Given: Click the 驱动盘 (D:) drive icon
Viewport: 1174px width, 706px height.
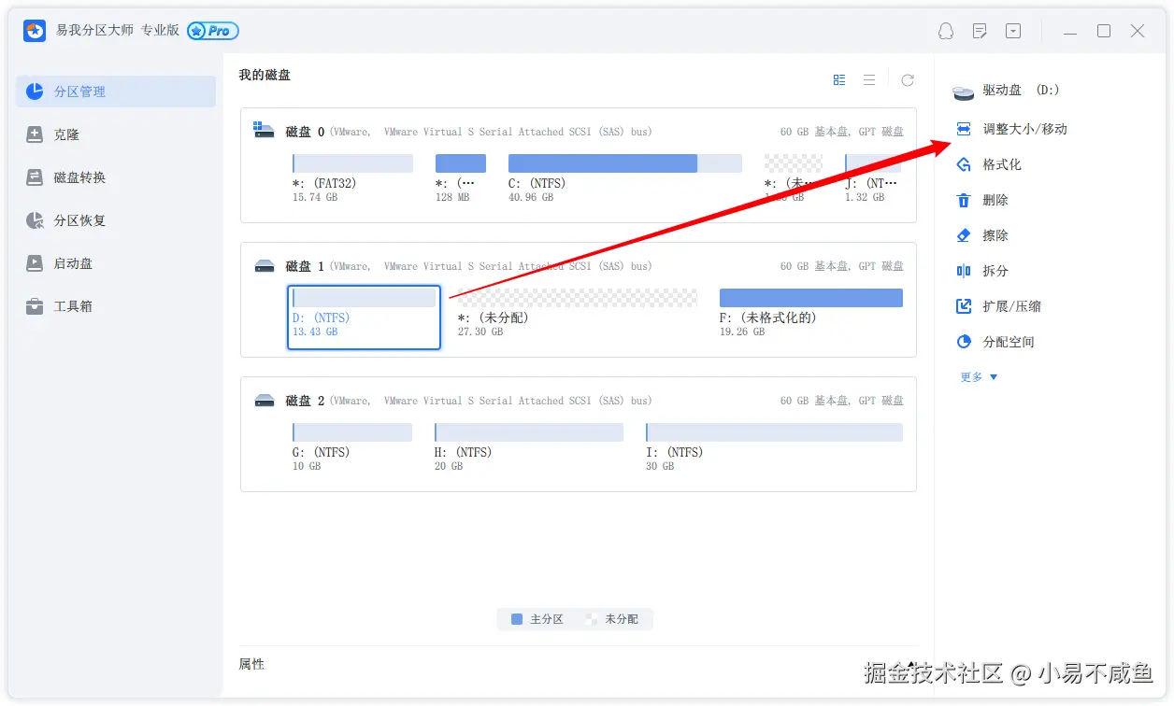Looking at the screenshot, I should pyautogui.click(x=964, y=92).
